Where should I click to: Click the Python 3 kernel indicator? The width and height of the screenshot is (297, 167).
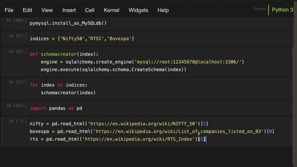[282, 10]
